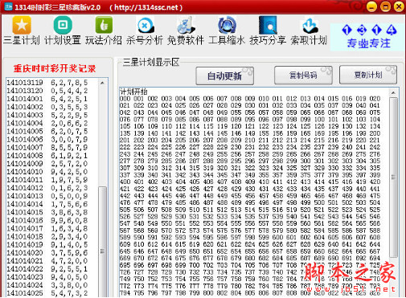Screen dimensions: 406x298
Task: Select record 141014022 row
Action: click(x=47, y=268)
